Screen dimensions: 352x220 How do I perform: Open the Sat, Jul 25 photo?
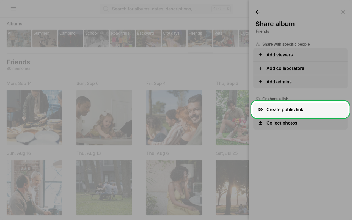tap(232, 188)
